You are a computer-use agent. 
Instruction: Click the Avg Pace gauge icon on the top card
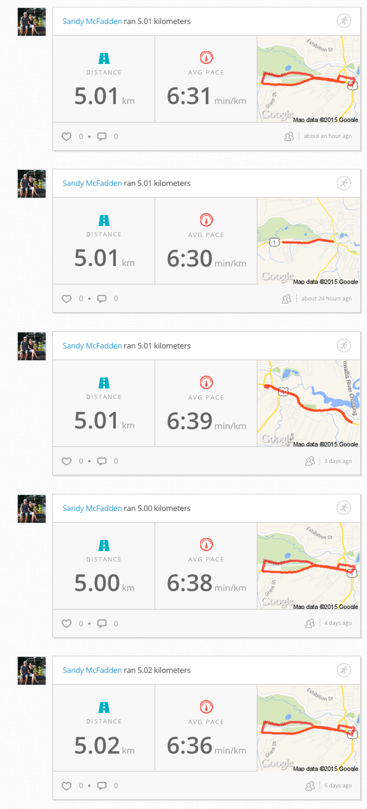pyautogui.click(x=206, y=57)
